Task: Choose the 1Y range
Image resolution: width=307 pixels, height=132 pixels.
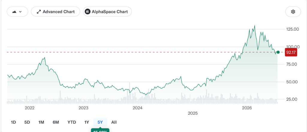Action: click(x=87, y=122)
